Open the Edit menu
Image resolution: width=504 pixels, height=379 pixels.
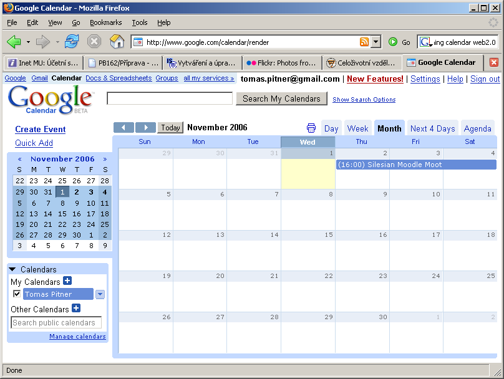[32, 22]
